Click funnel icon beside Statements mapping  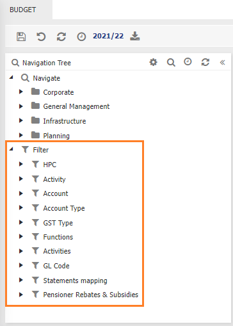pyautogui.click(x=35, y=280)
